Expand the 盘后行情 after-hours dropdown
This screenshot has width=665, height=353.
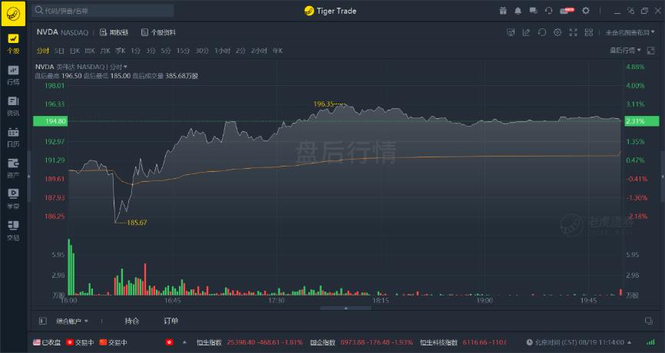[626, 50]
